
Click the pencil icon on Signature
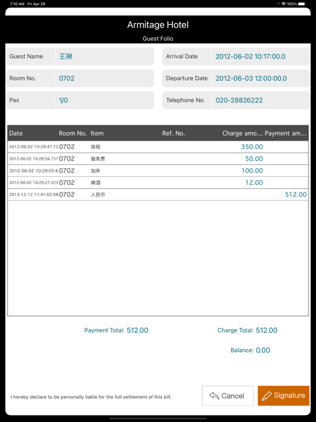(266, 396)
